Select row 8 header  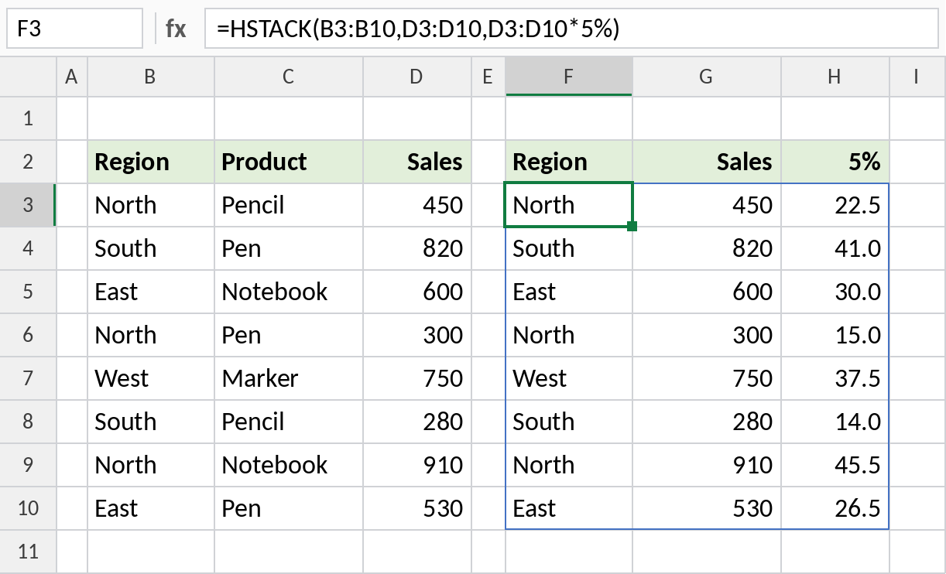29,422
